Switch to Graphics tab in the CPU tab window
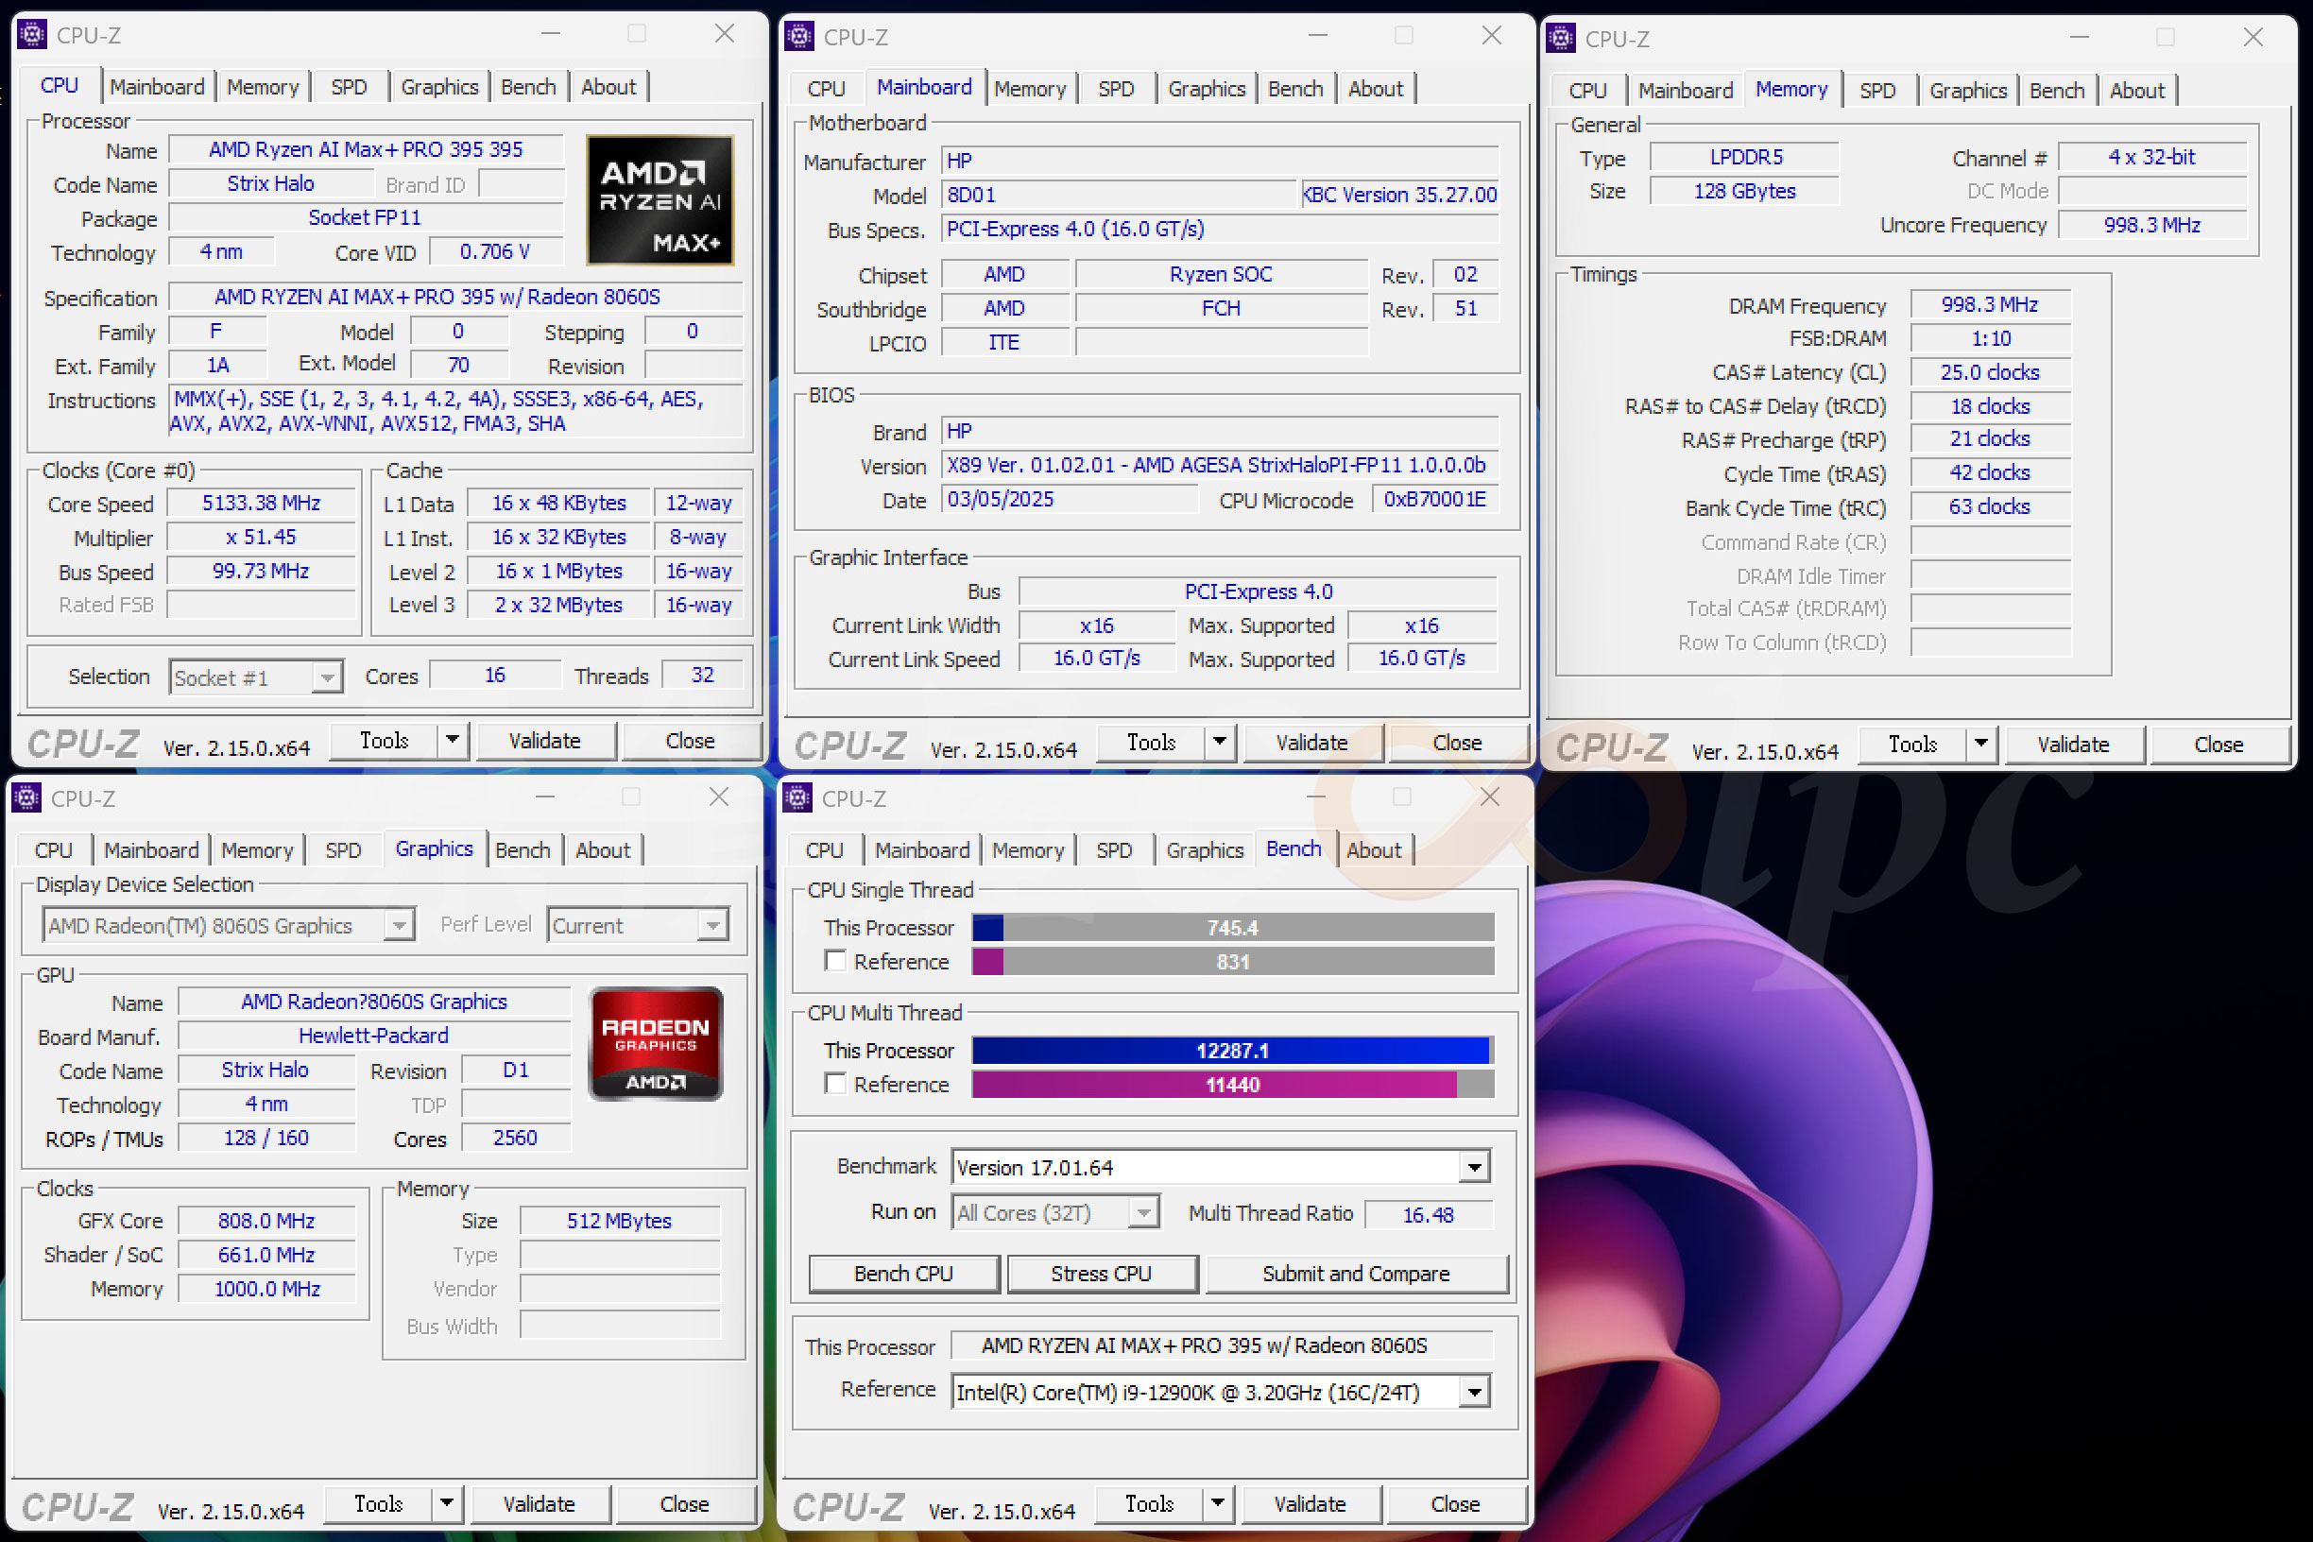The image size is (2313, 1542). [439, 87]
